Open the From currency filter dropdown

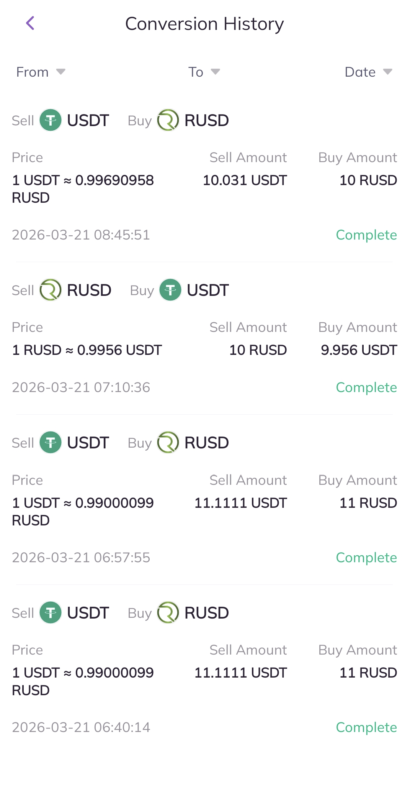pos(41,72)
